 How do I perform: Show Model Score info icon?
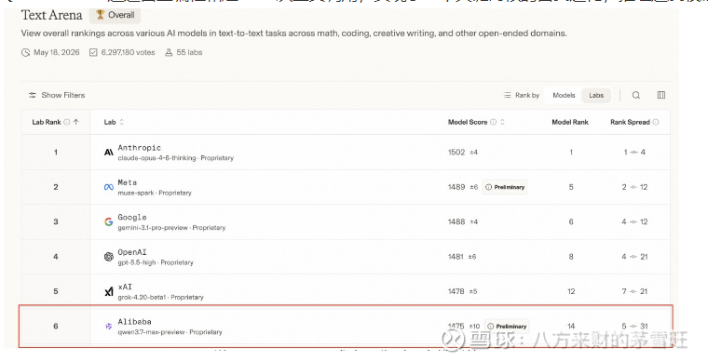(x=493, y=122)
